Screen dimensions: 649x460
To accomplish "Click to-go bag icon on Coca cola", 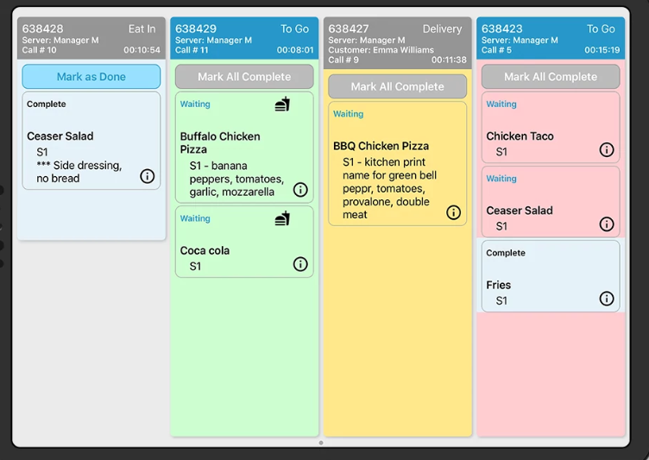I will pyautogui.click(x=282, y=219).
